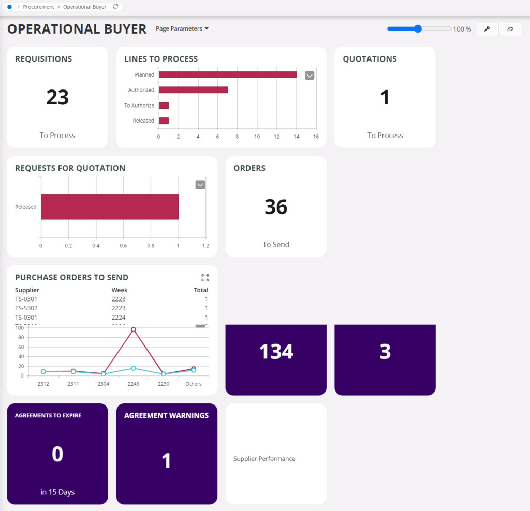The image size is (530, 511).
Task: Open the Agreement Warnings tile
Action: [x=166, y=454]
